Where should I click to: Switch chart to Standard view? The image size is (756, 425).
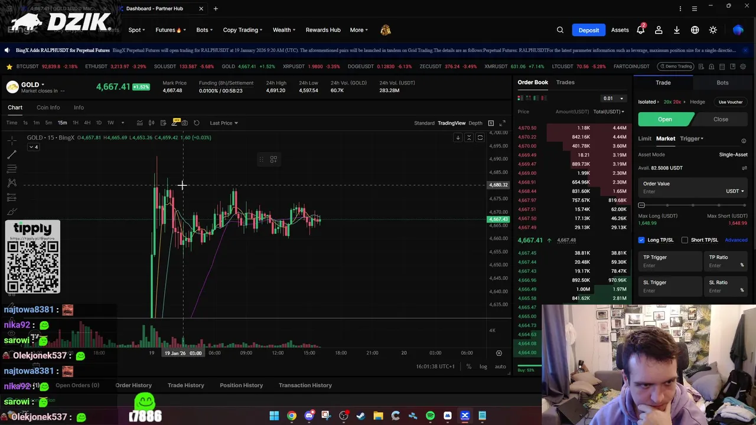[x=424, y=123]
